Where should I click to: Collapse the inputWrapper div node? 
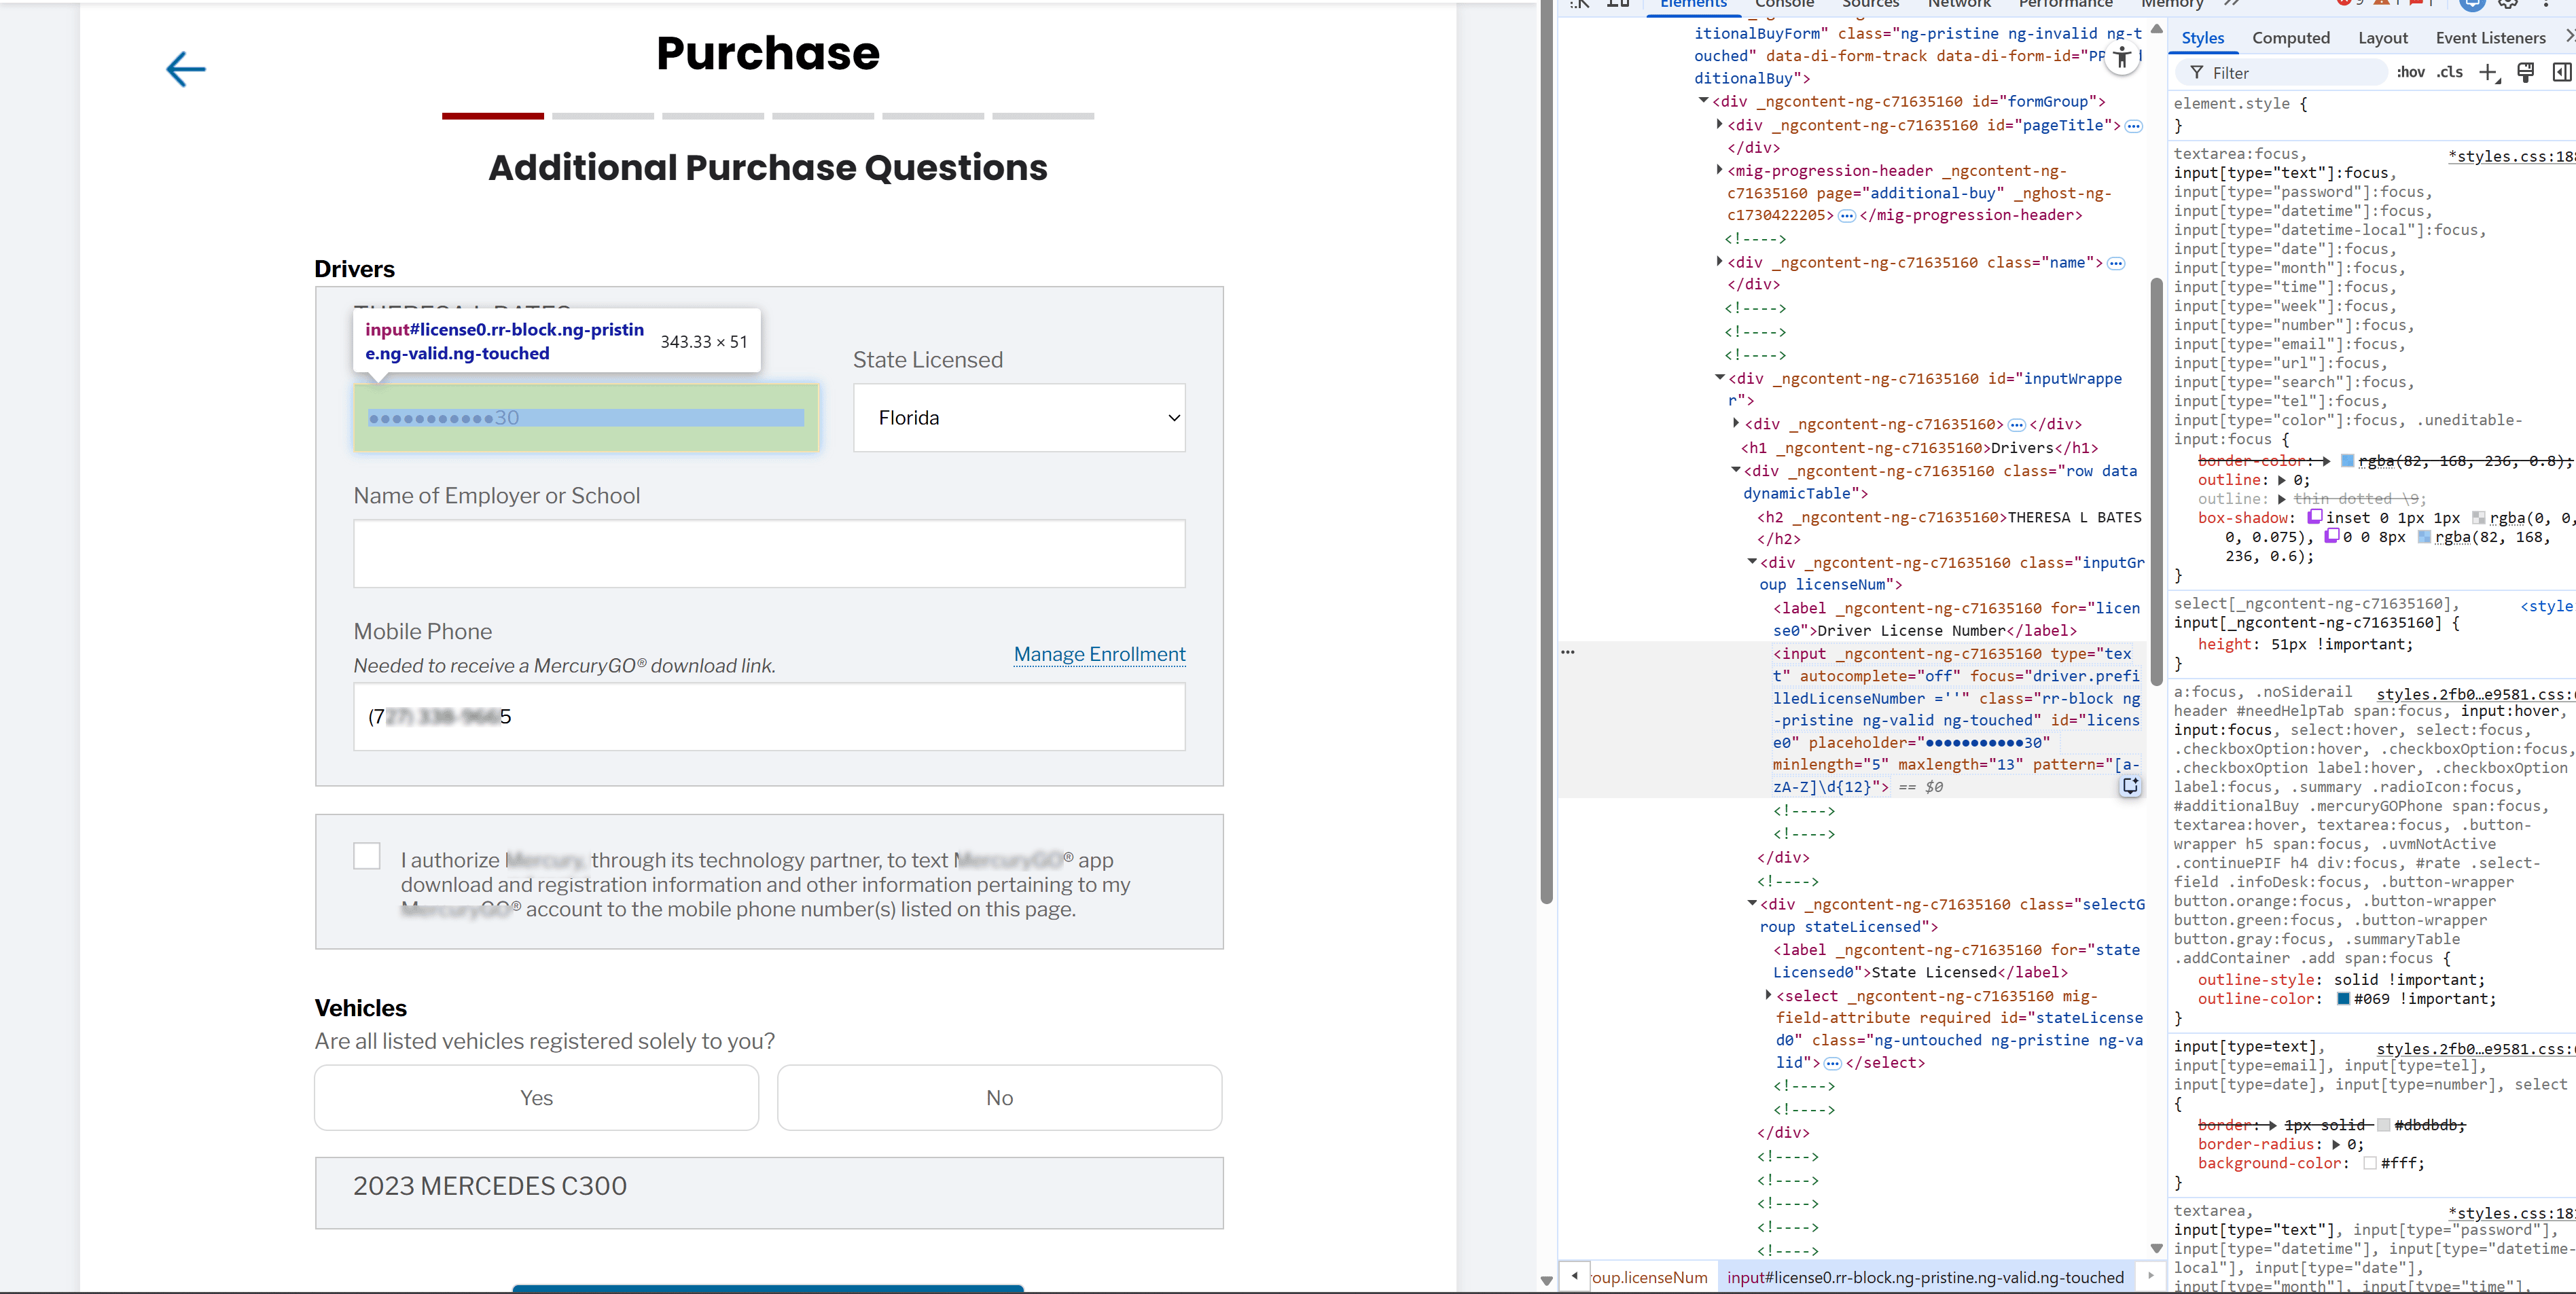point(1719,378)
